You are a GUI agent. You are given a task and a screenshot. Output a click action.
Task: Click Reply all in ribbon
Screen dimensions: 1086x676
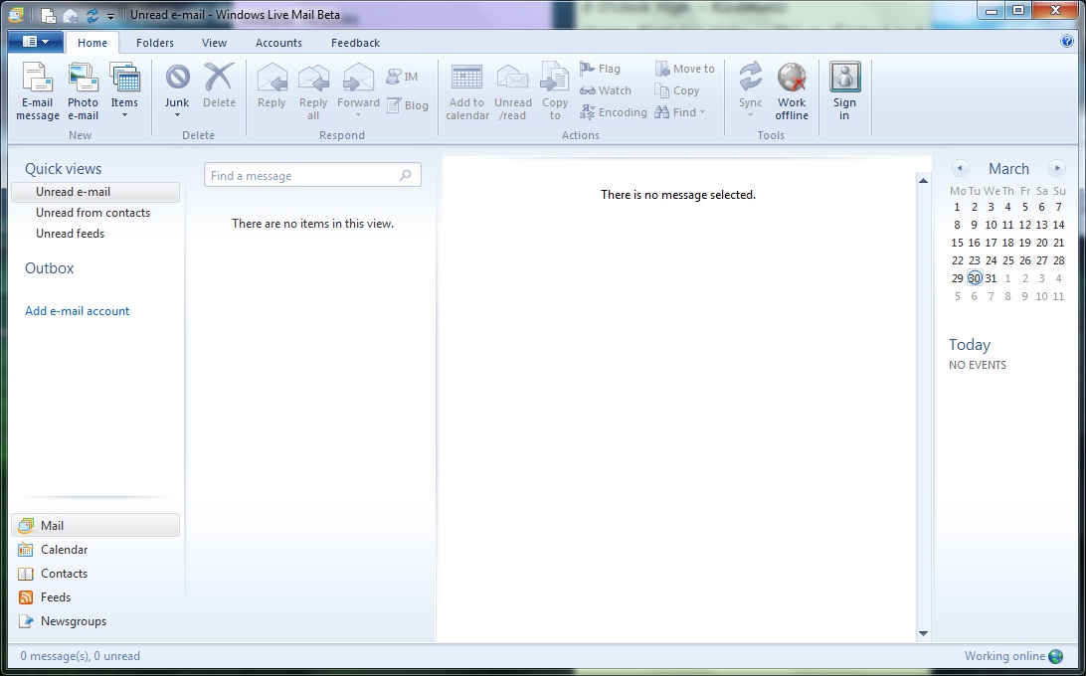point(313,91)
